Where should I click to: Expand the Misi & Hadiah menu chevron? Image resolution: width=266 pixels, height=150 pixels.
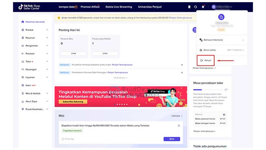(47, 93)
